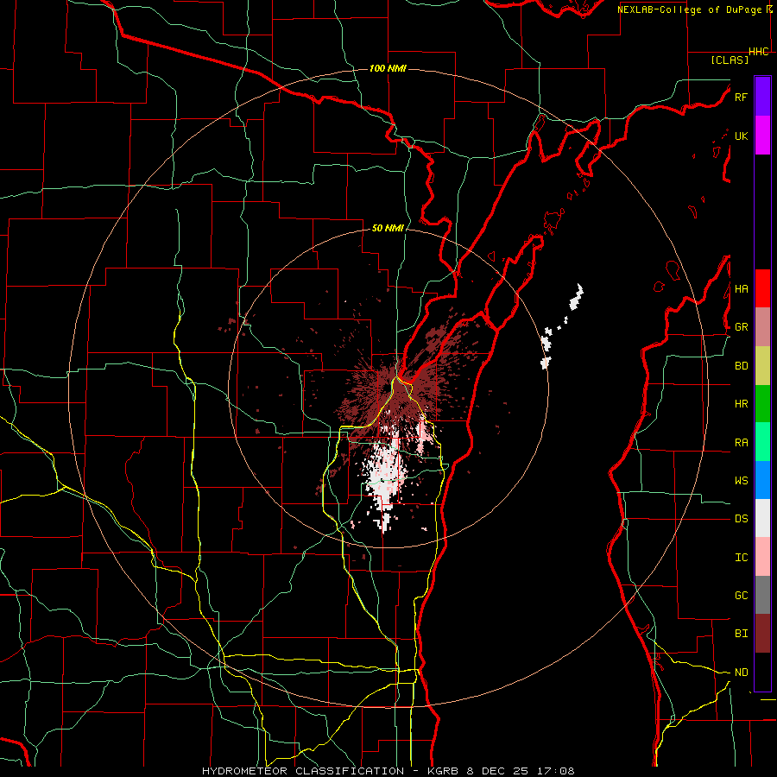Image resolution: width=777 pixels, height=777 pixels.
Task: Select the gray GC legend swatch
Action: 762,595
